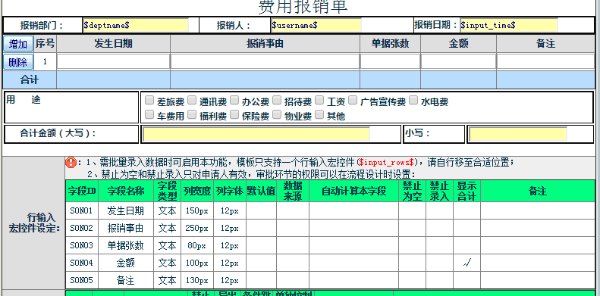Check the 其他 option checkbox
Viewport: 600px width, 296px height.
coord(319,114)
